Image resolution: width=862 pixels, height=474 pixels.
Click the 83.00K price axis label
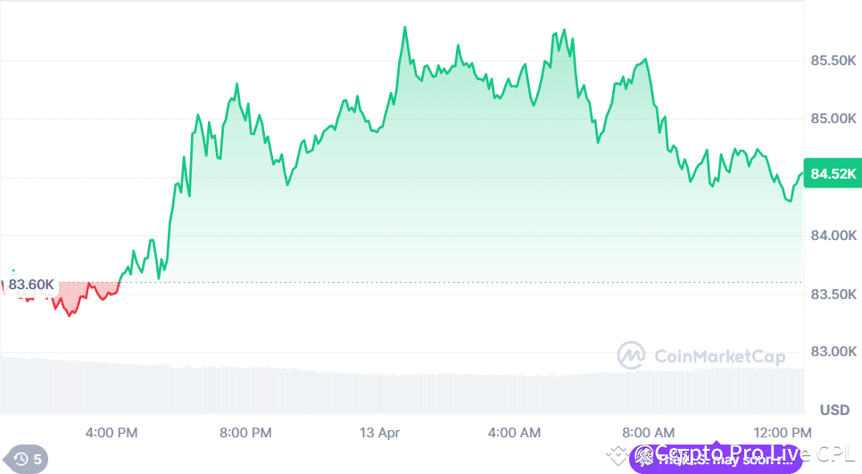click(x=833, y=352)
